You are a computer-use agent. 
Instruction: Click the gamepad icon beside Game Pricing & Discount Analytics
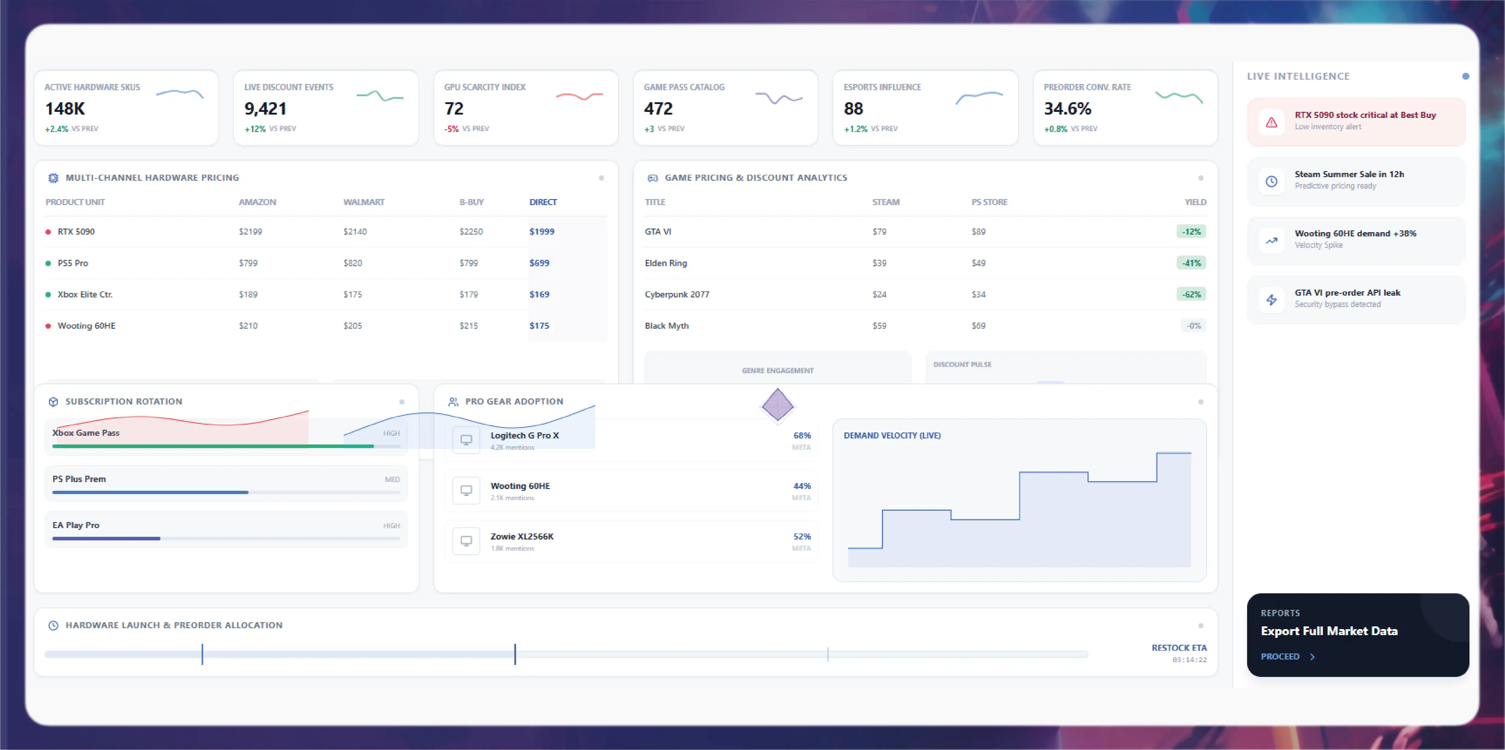653,178
